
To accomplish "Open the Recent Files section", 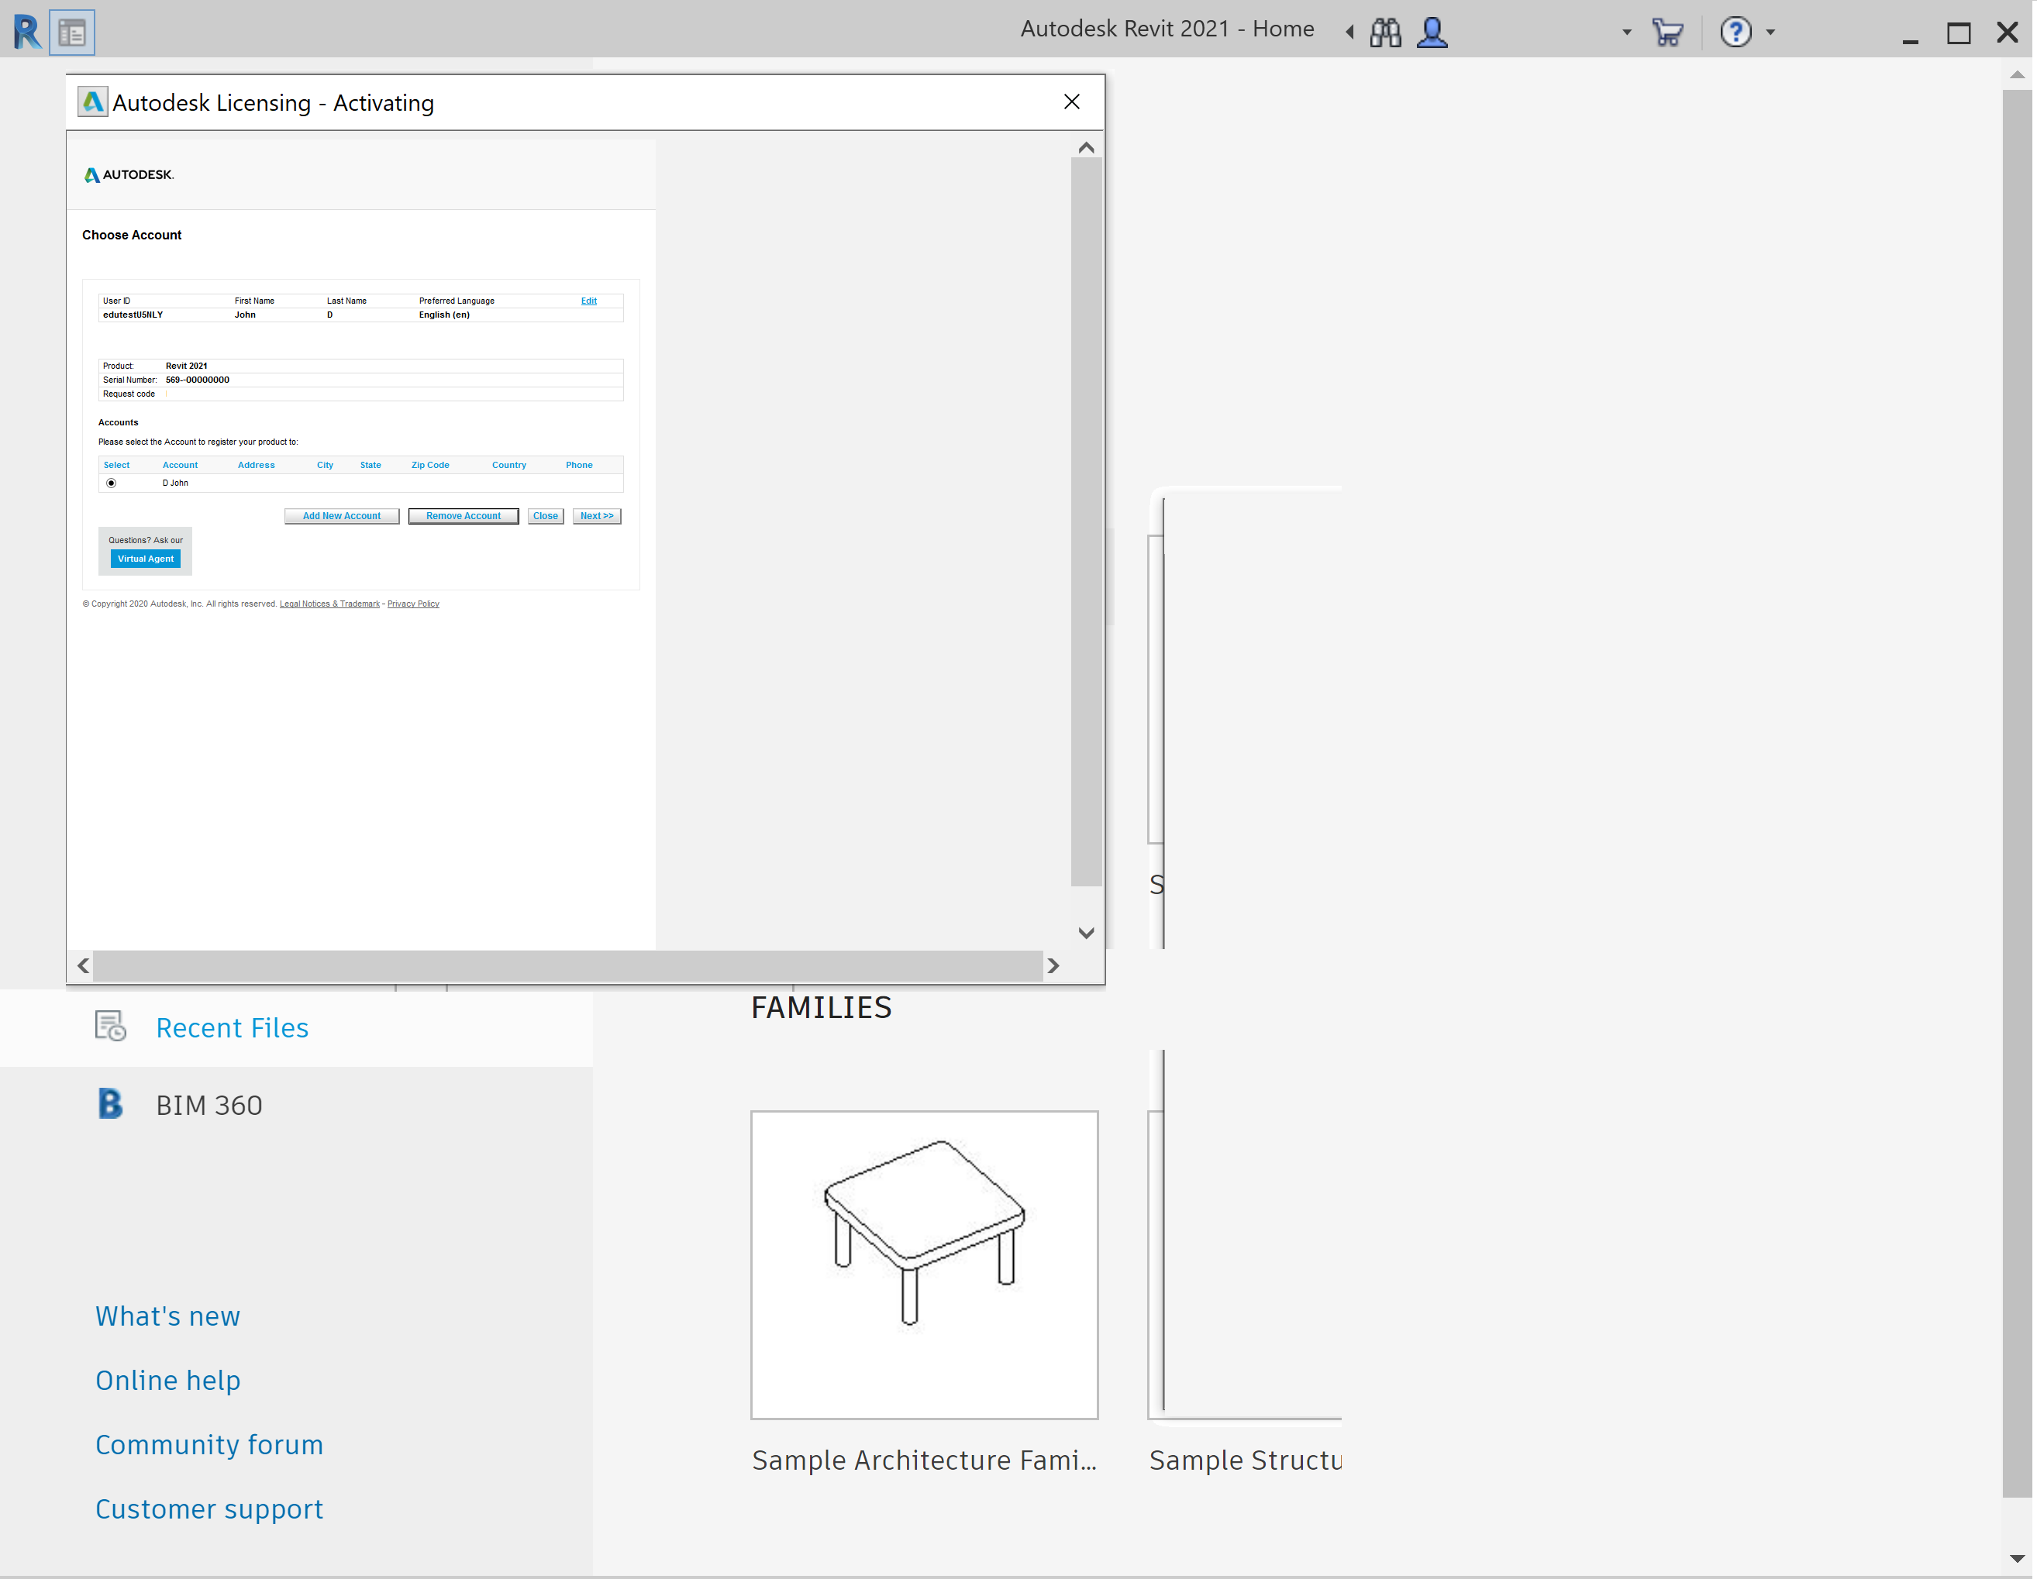I will coord(233,1027).
